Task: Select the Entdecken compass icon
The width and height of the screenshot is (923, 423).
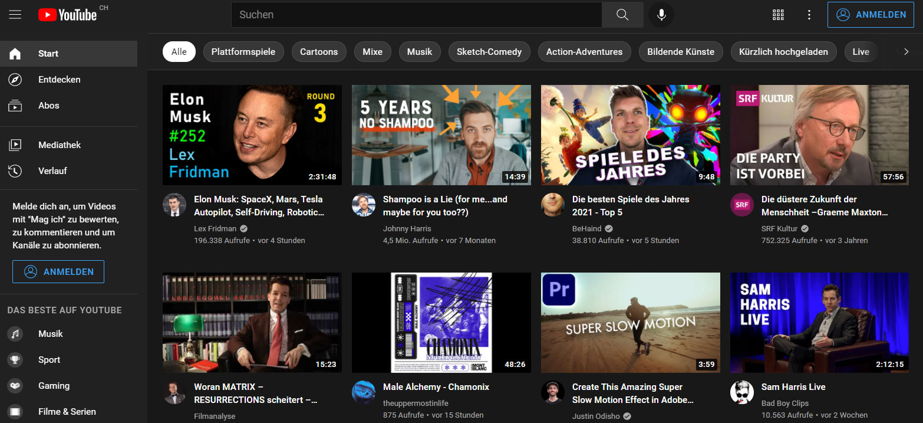Action: (x=15, y=79)
